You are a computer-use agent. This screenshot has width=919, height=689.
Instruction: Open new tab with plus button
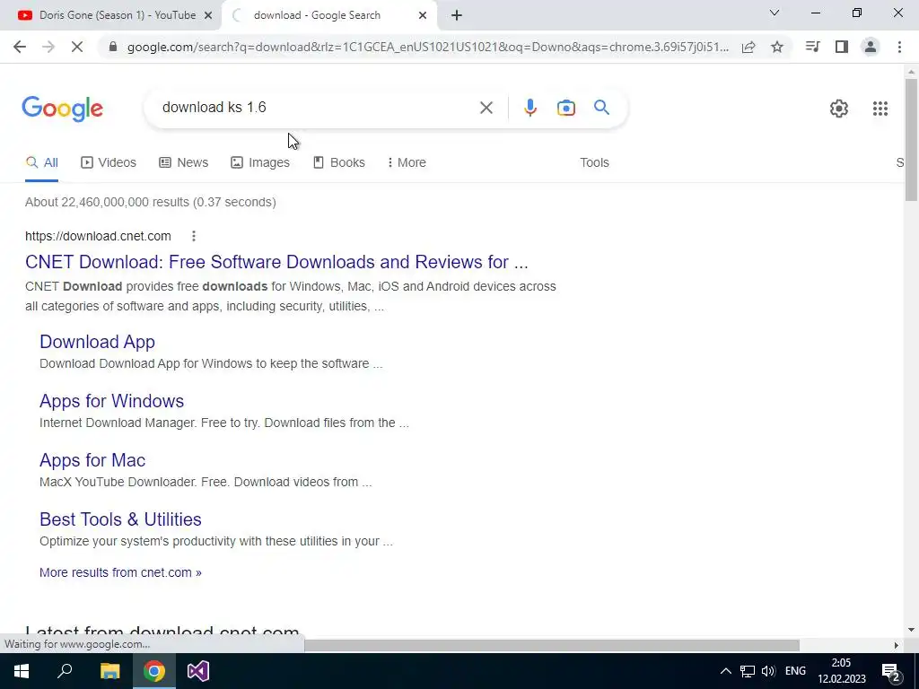(457, 16)
